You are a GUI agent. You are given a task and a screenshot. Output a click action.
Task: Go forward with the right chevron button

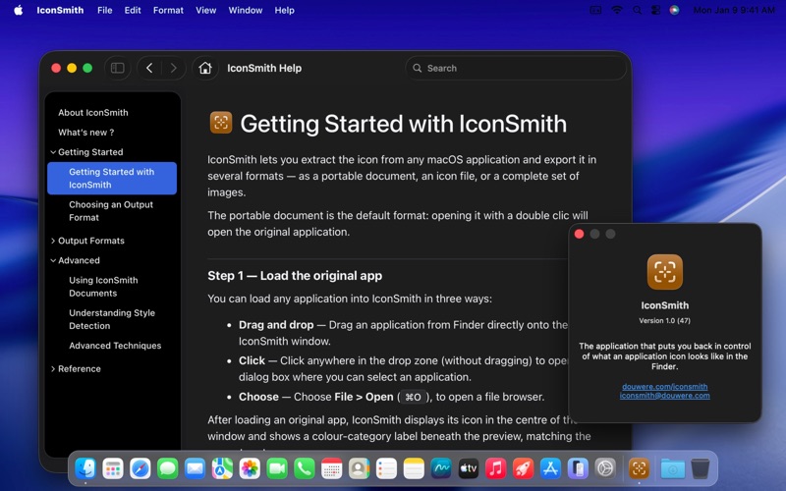(174, 68)
